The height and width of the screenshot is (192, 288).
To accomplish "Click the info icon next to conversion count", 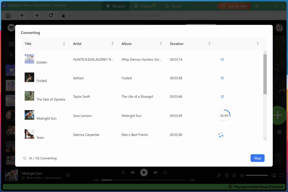I will point(25,158).
